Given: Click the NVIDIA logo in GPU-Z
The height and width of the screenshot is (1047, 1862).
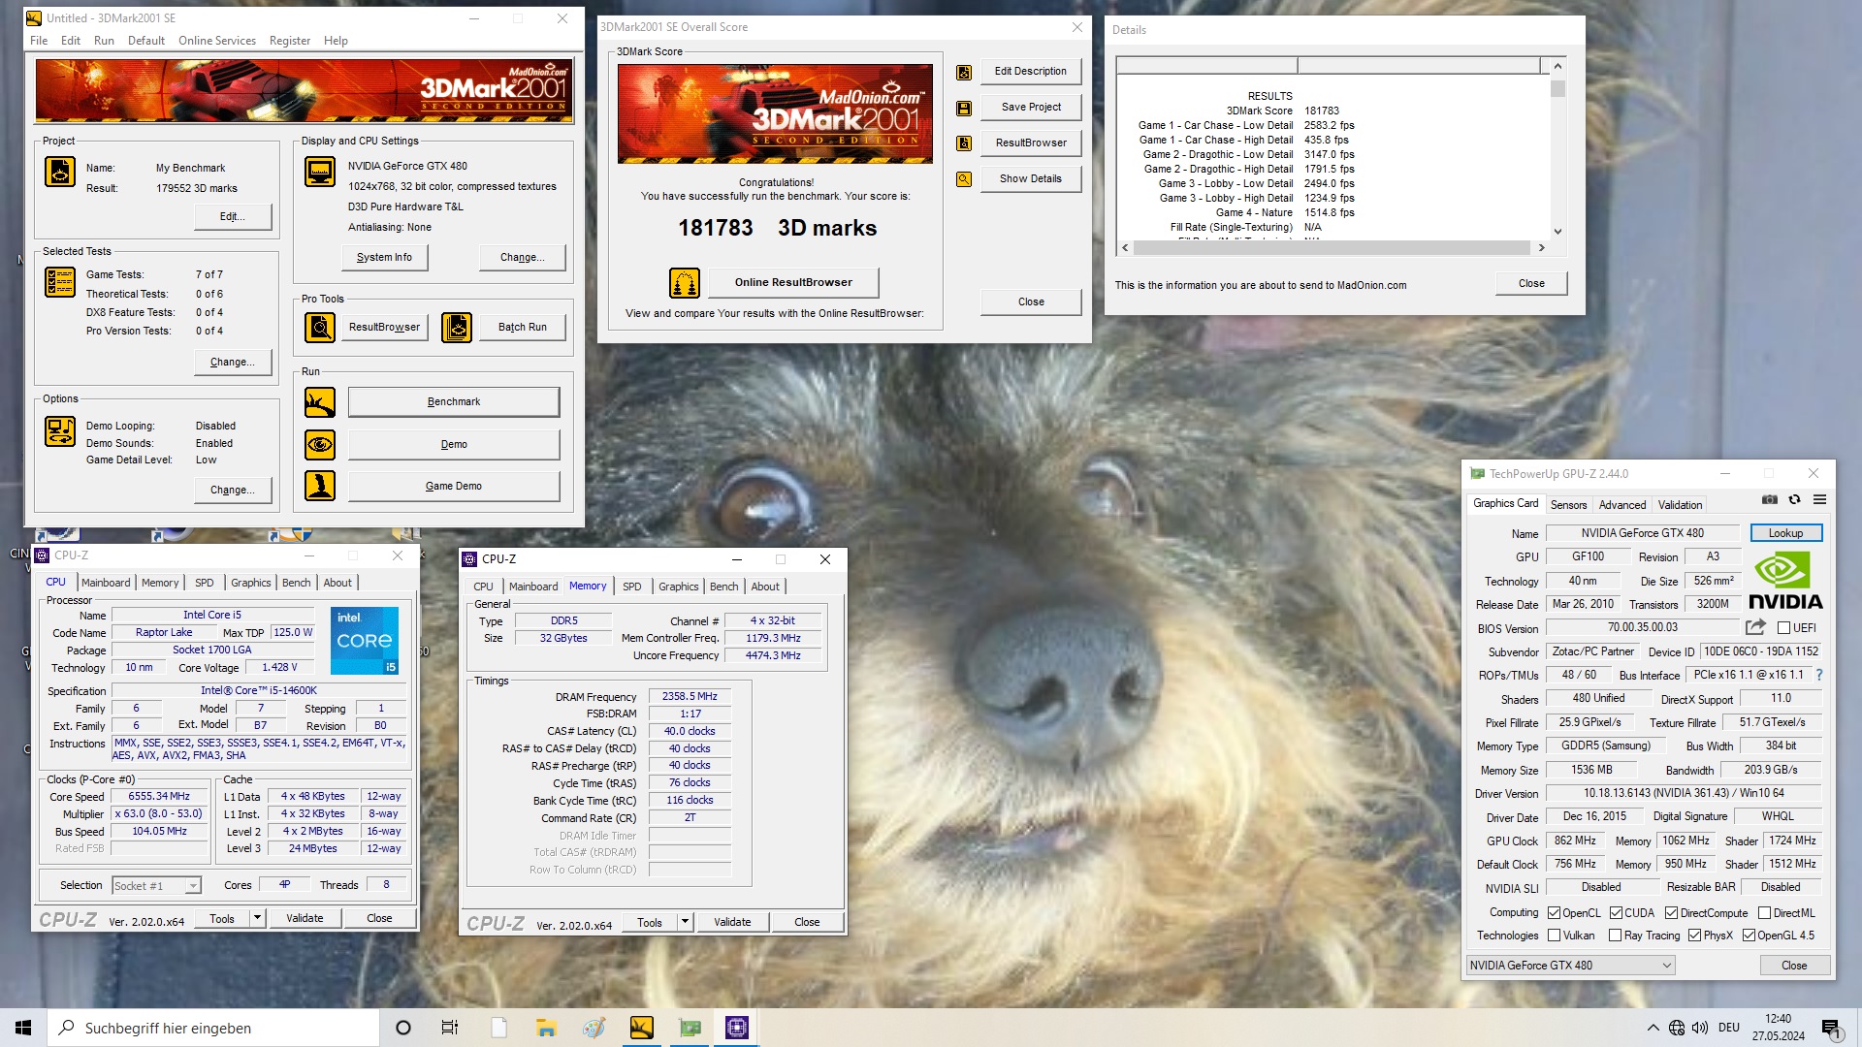Looking at the screenshot, I should 1785,580.
